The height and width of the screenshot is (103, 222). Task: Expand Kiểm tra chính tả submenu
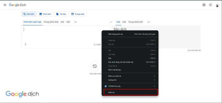tap(130, 76)
